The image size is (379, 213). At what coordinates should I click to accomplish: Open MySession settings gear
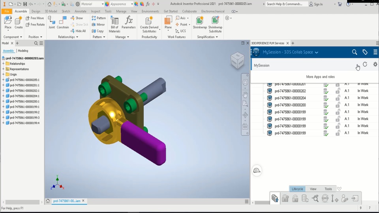[375, 64]
